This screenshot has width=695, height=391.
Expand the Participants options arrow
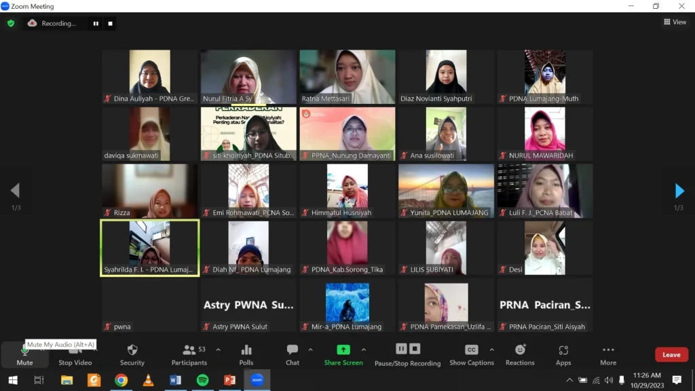(x=219, y=350)
